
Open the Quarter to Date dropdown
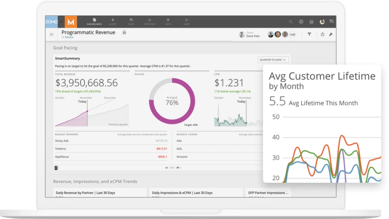point(273,60)
